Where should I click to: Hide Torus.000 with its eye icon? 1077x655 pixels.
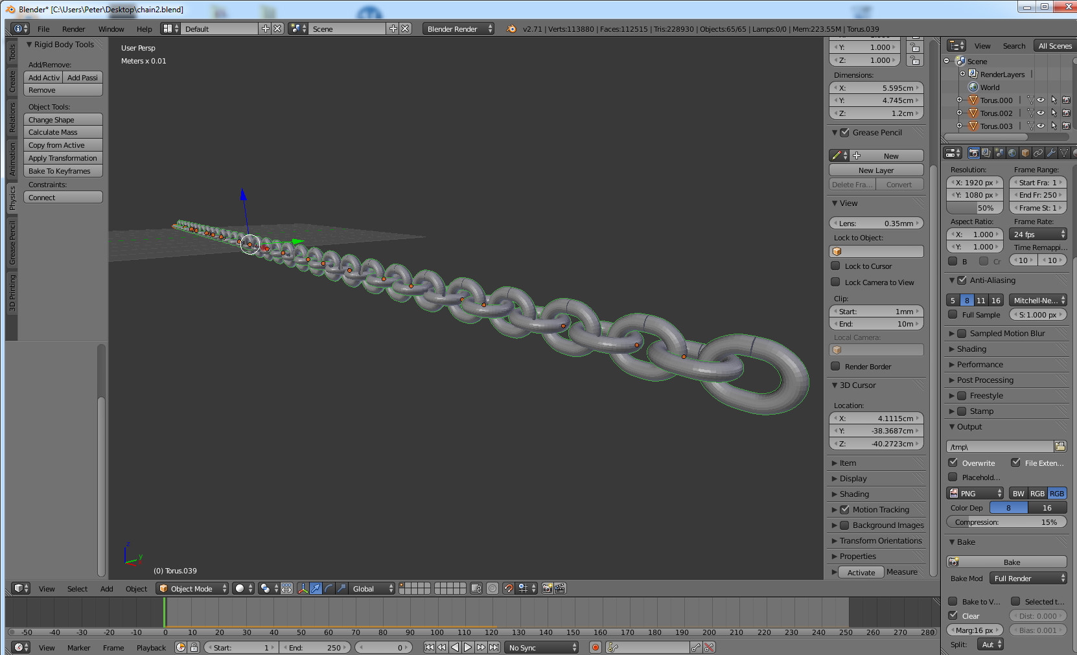point(1041,100)
